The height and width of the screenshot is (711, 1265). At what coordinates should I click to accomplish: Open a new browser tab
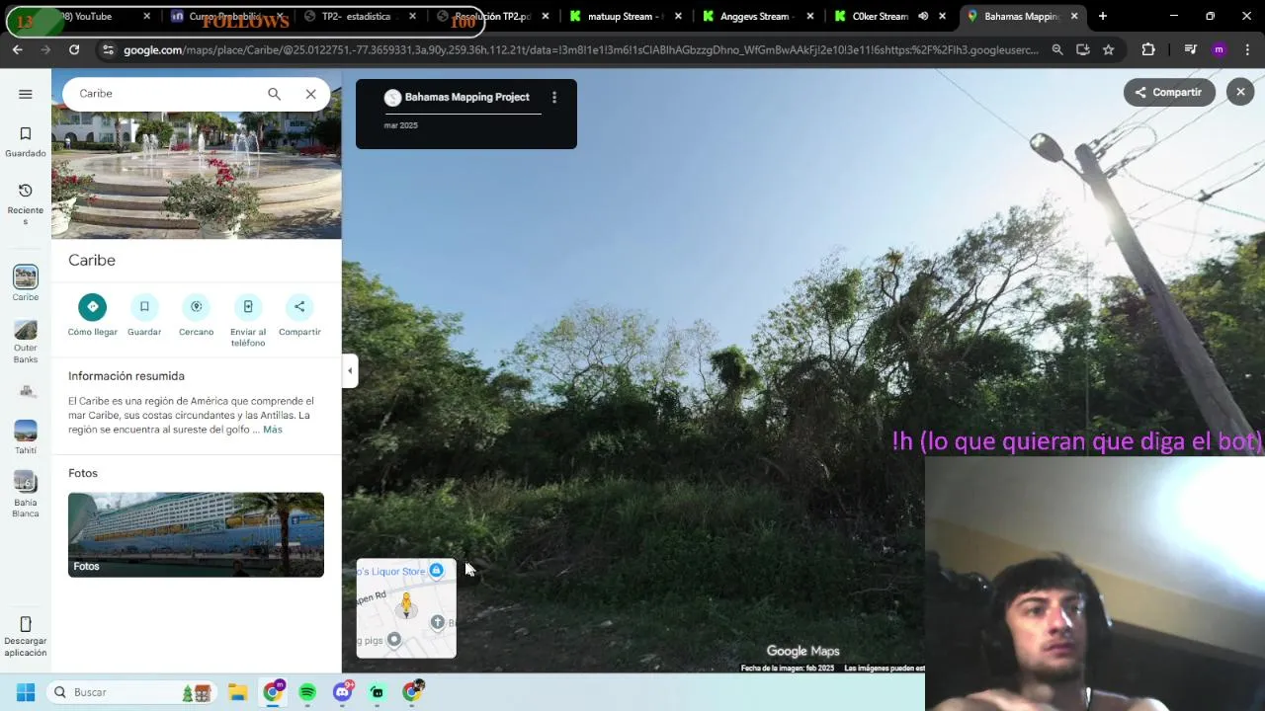1102,16
